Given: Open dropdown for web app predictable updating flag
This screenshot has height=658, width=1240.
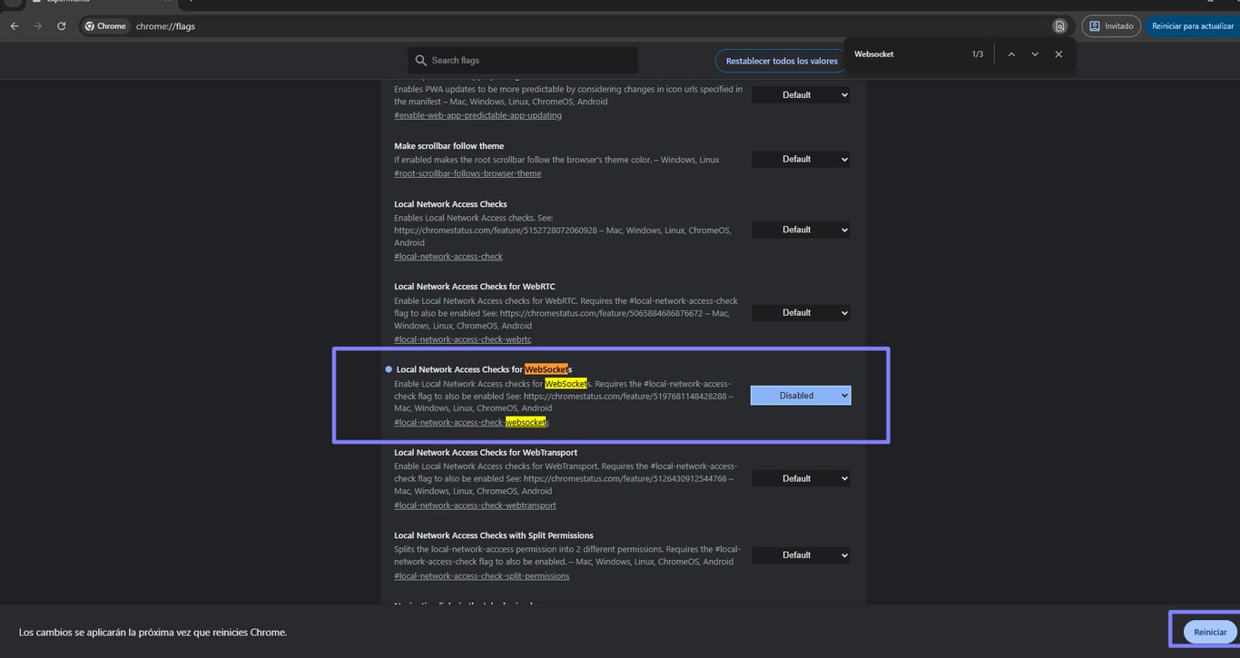Looking at the screenshot, I should [x=801, y=94].
